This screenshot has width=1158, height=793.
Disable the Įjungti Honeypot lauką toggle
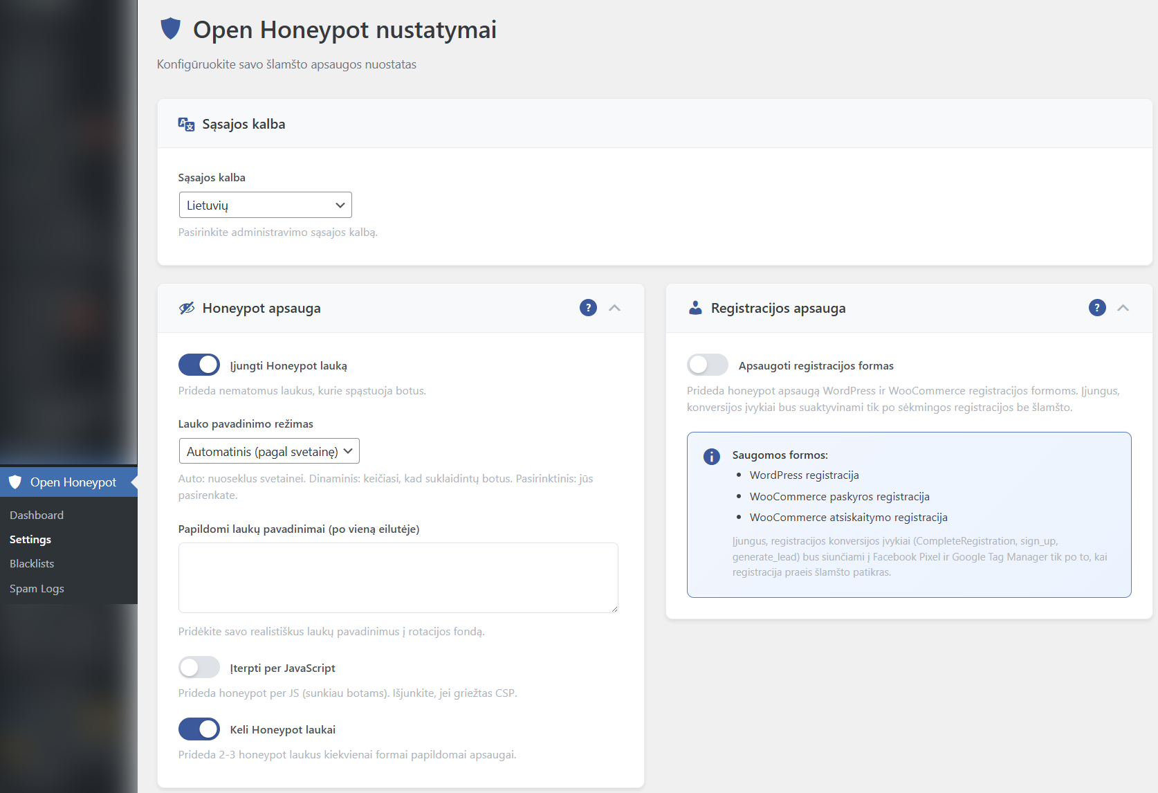pyautogui.click(x=199, y=365)
